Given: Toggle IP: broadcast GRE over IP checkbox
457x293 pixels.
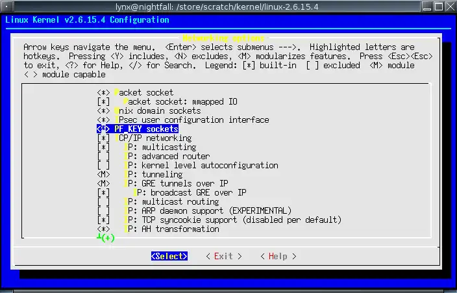Looking at the screenshot, I should click(103, 192).
